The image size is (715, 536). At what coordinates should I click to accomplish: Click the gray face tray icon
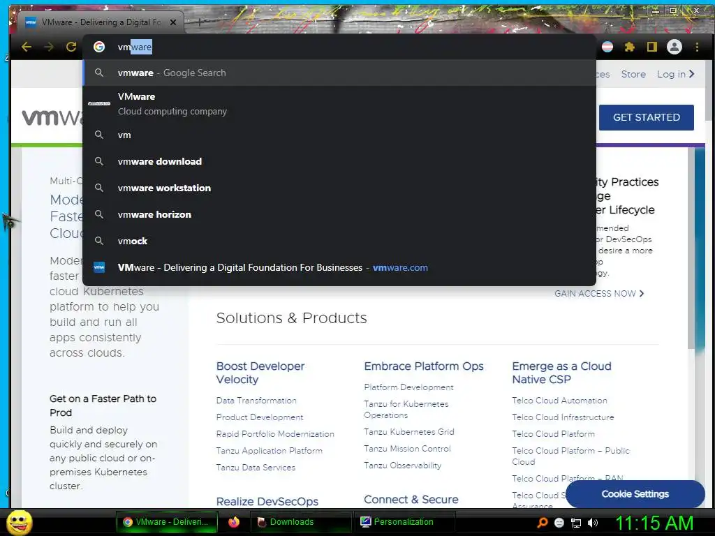coord(559,523)
